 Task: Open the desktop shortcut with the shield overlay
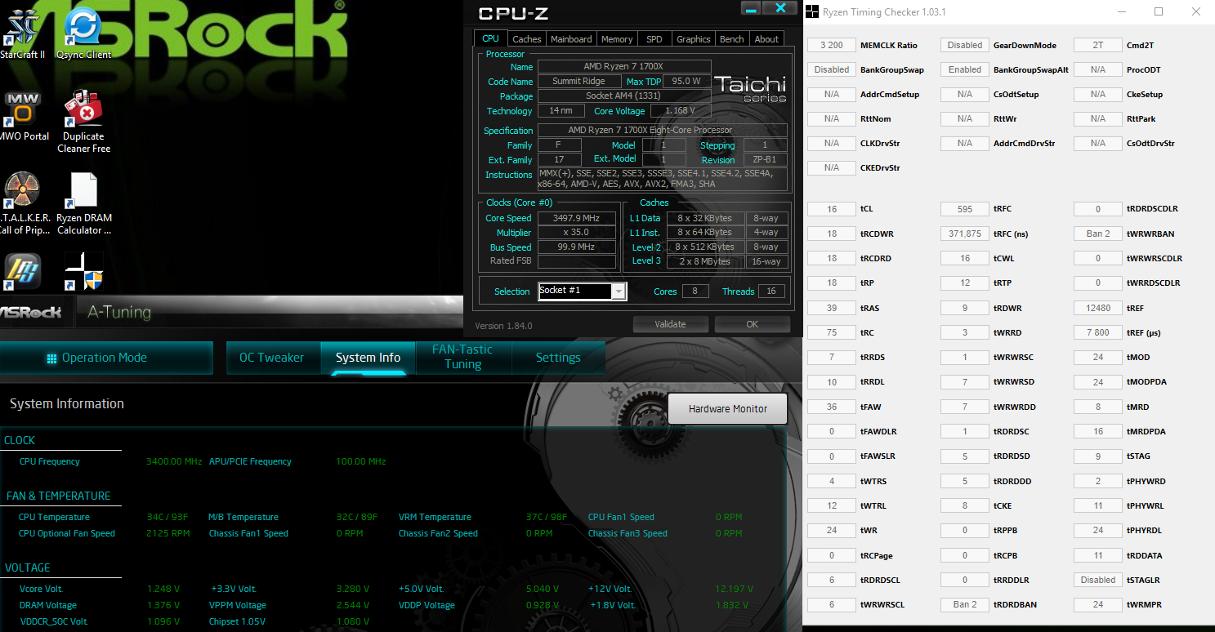click(83, 271)
